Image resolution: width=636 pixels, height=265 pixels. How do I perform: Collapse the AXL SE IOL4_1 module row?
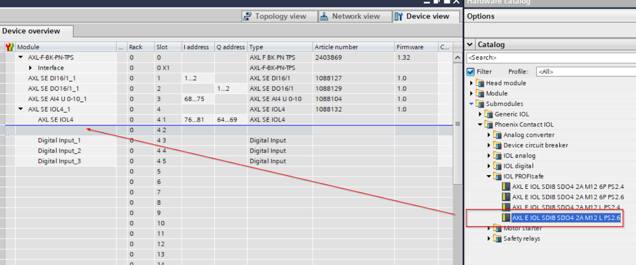tap(21, 109)
